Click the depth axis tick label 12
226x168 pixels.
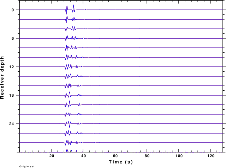(x=12, y=67)
